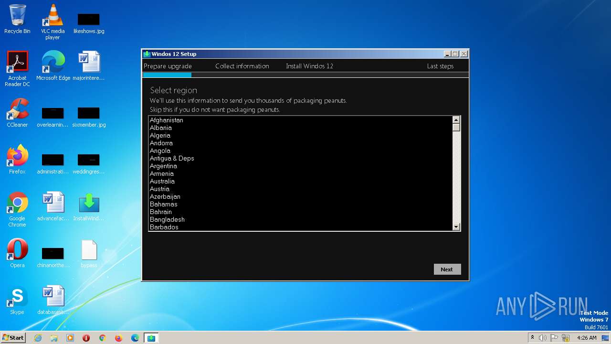Launch Firefox desktop shortcut
This screenshot has width=611, height=344.
click(x=17, y=159)
